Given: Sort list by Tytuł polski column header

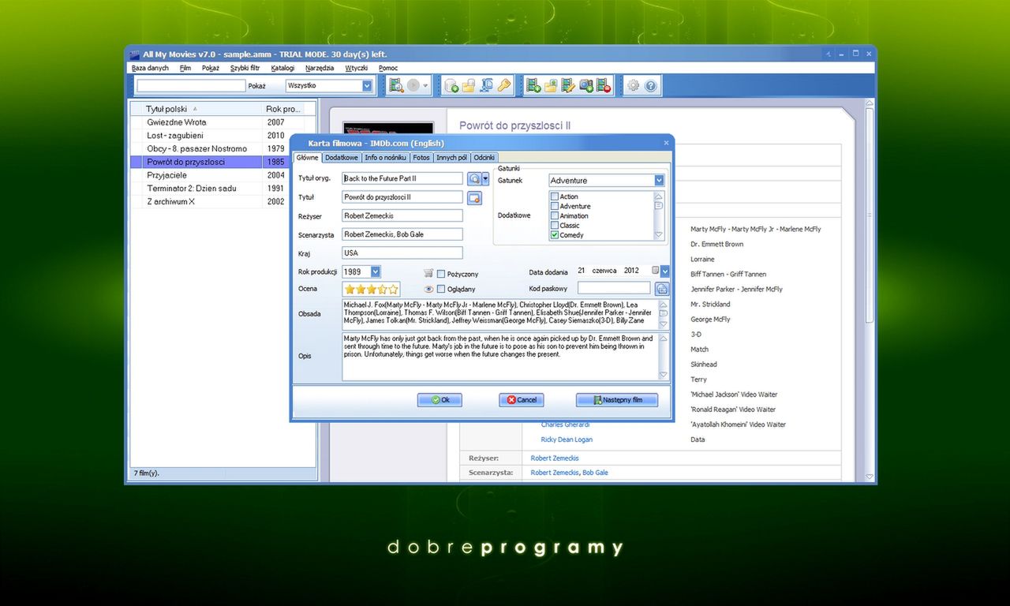Looking at the screenshot, I should 196,109.
